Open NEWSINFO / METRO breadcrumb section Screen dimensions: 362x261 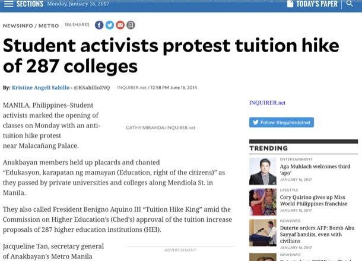point(31,26)
